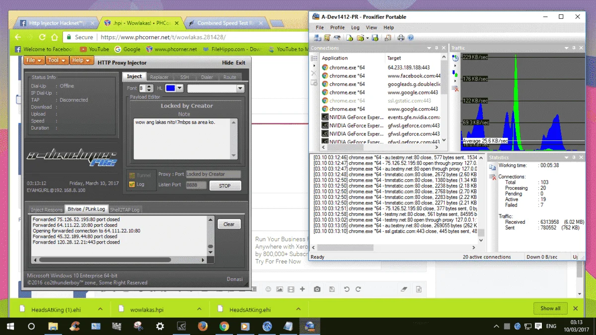Screen dimensions: 596x335
Task: Toggle the Log checkbox in HTTP Proxy Injector
Action: pos(132,184)
